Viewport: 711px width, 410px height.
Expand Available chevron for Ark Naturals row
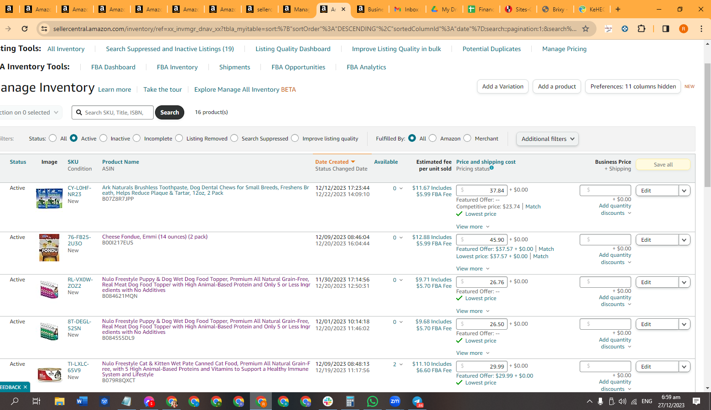coord(401,188)
